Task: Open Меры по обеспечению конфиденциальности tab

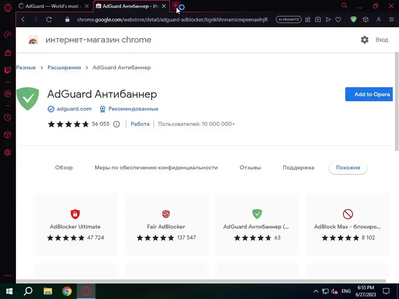Action: [156, 167]
